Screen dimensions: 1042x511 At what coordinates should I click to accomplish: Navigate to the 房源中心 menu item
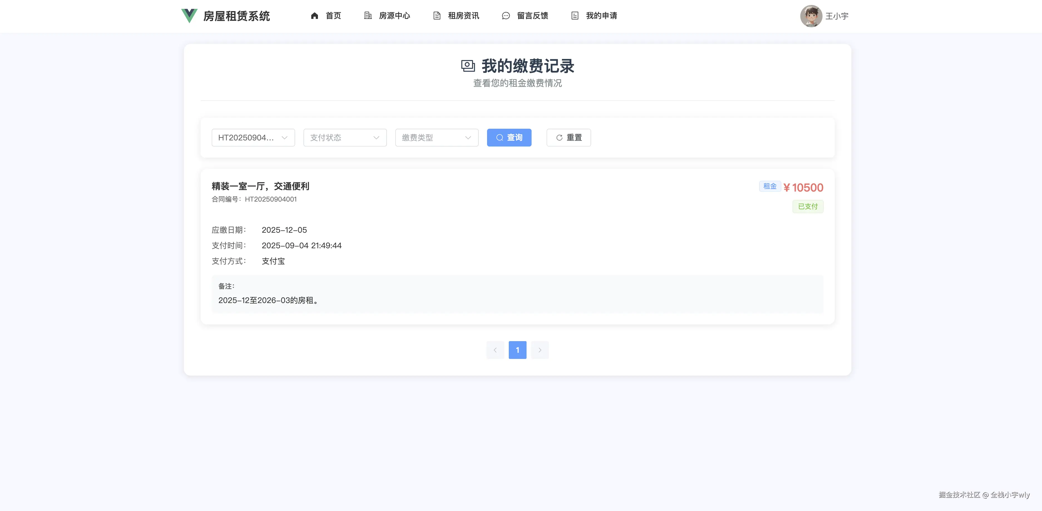tap(394, 16)
